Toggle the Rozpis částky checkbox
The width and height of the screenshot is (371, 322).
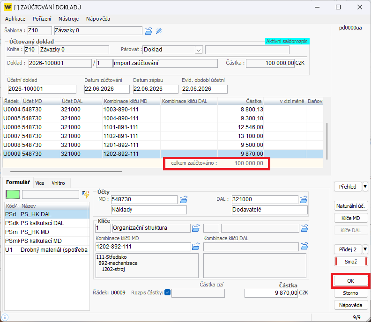[168, 293]
